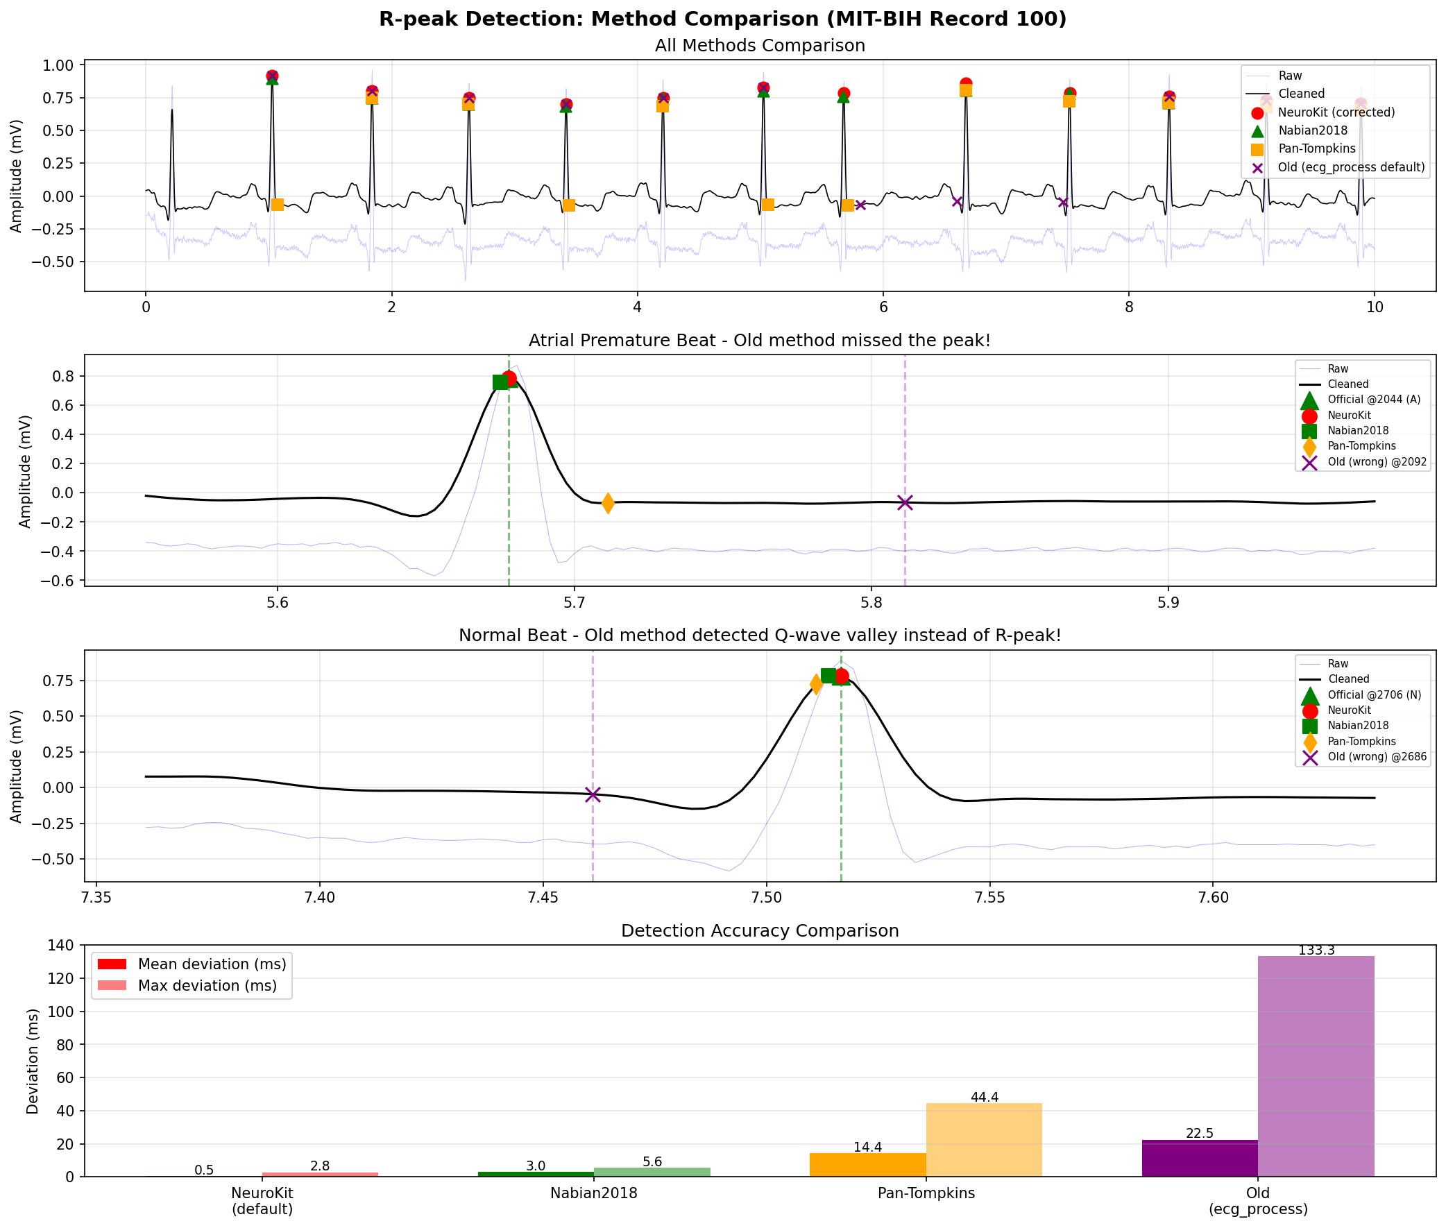Click the "Deviation (ms)" y-axis label
This screenshot has width=1446, height=1228.
tap(32, 1061)
